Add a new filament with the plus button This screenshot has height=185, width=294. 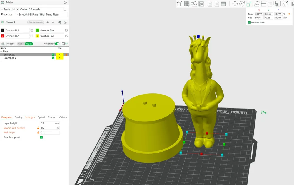tap(48, 22)
